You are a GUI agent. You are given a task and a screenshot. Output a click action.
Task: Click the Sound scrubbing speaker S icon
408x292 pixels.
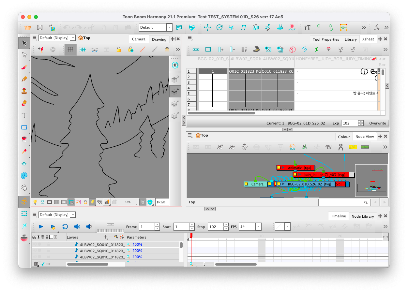[89, 226]
